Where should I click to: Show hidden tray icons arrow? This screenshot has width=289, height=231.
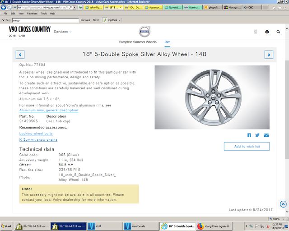click(247, 226)
